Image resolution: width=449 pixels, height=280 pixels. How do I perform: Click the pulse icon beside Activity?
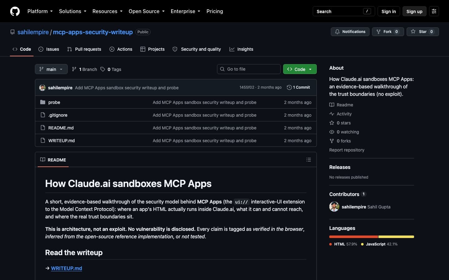332,114
